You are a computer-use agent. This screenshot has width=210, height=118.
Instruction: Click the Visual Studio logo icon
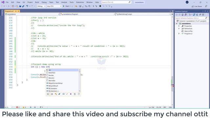coord(3,2)
